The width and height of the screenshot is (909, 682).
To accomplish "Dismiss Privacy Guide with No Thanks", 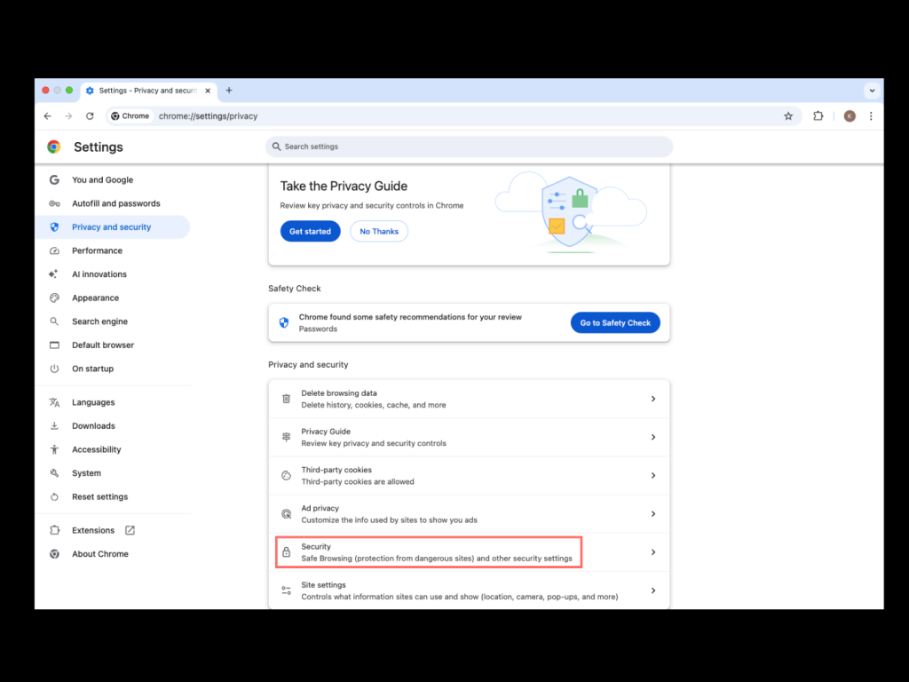I will [x=379, y=232].
